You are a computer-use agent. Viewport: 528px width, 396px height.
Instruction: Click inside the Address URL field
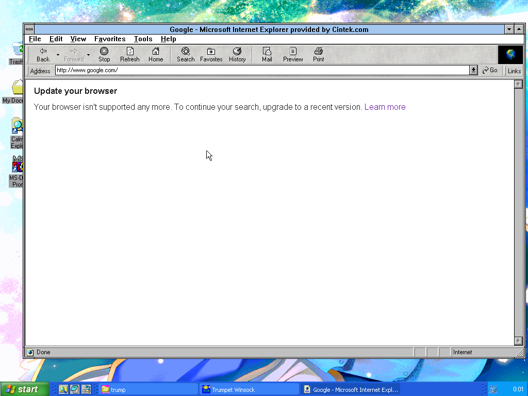point(258,71)
